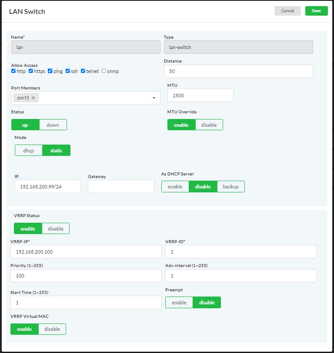Toggle the ssh access checkbox
Screen dimensions: 334x353
tap(68, 71)
